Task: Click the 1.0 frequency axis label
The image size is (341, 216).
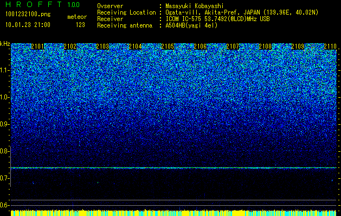Action: pyautogui.click(x=4, y=97)
